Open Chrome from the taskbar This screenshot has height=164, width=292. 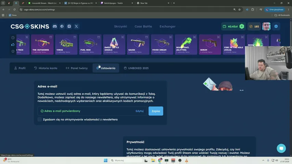click(160, 160)
